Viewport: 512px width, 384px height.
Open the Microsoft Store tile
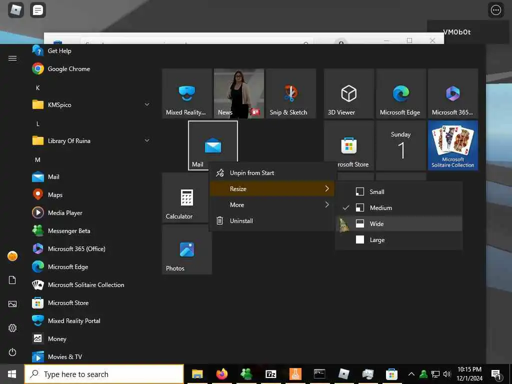348,145
